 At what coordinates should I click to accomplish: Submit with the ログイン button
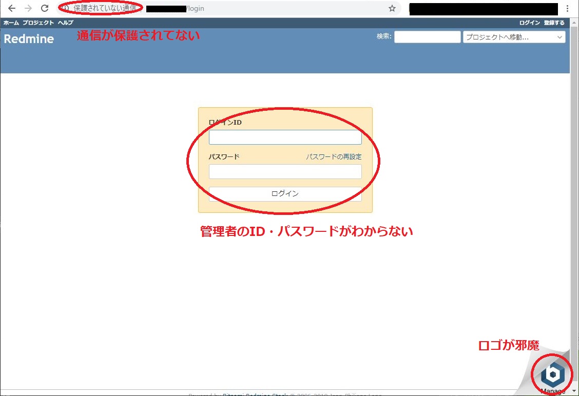point(285,194)
